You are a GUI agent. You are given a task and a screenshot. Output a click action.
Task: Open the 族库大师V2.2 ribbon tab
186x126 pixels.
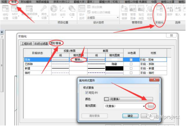pyautogui.click(x=61, y=2)
